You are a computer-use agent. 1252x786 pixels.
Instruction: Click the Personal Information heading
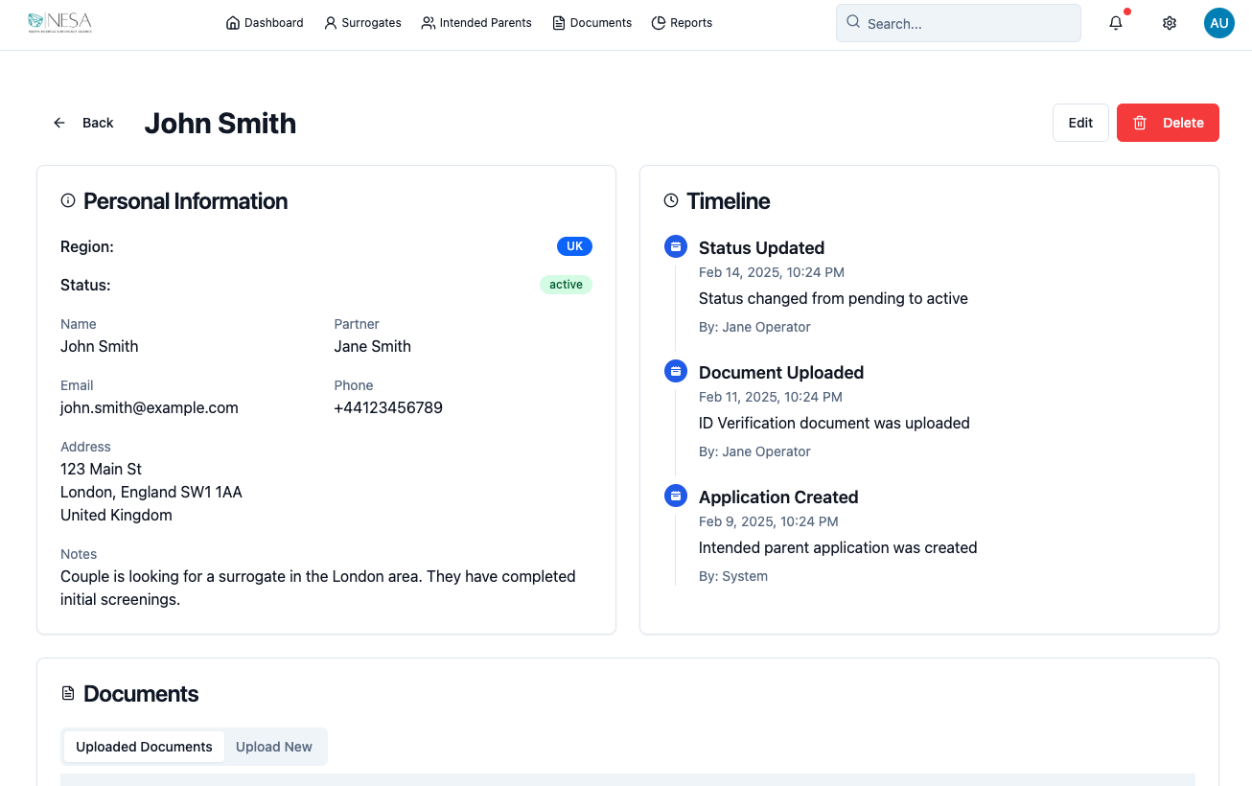click(185, 201)
